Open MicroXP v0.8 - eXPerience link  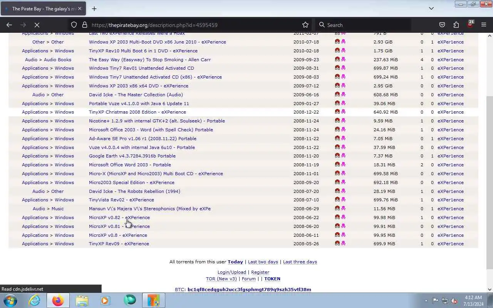tap(118, 235)
